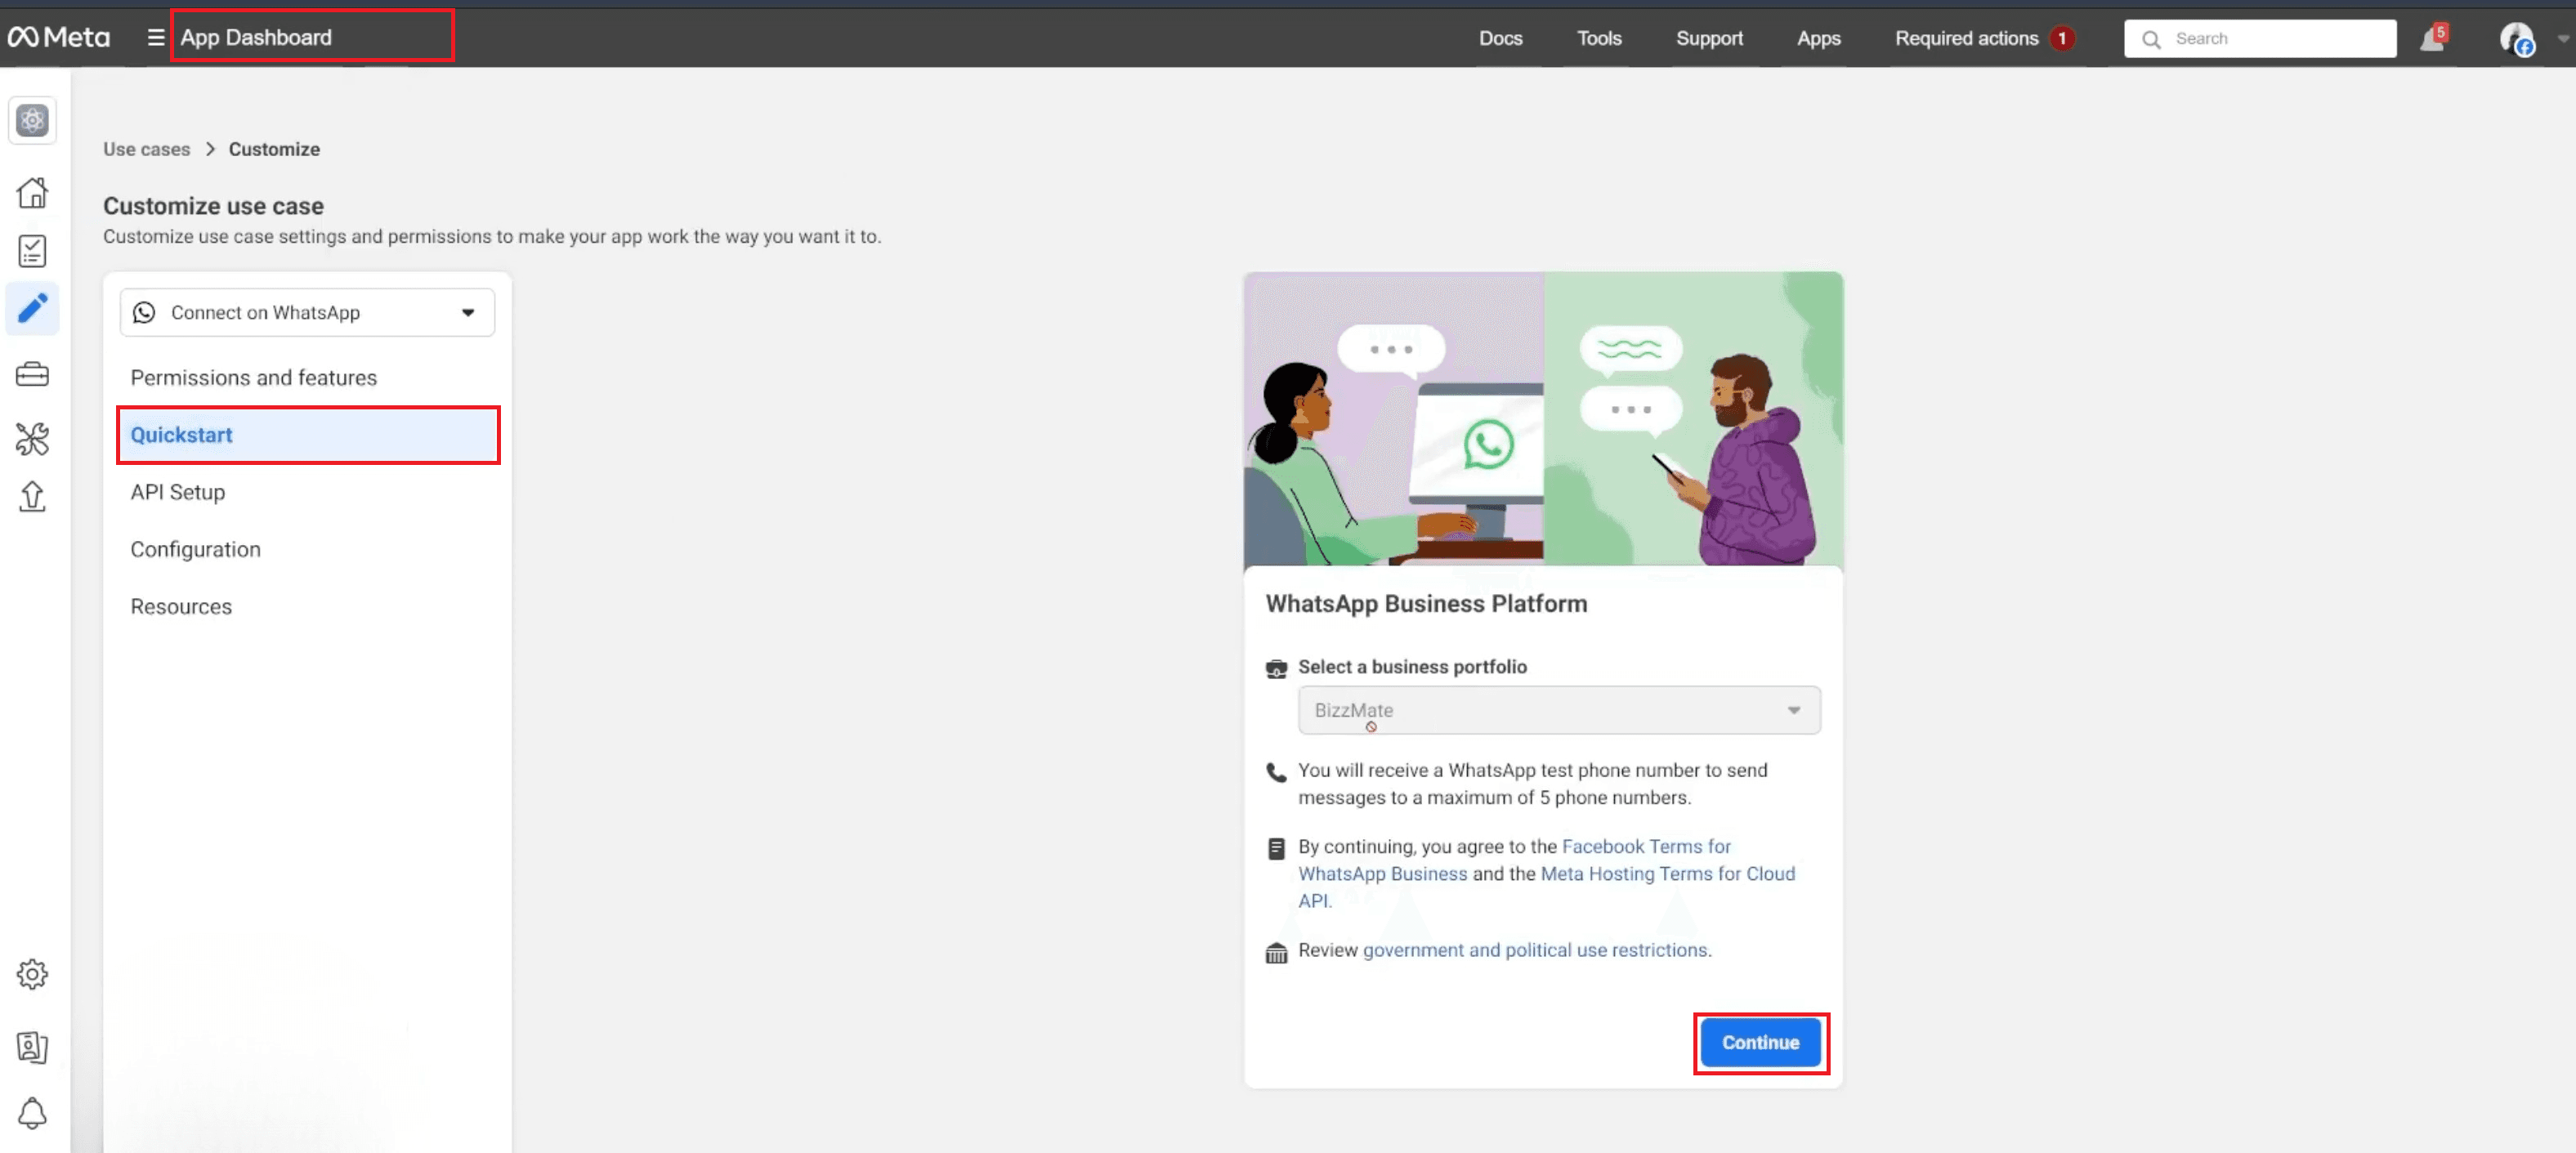
Task: Click inside the Search field in the top bar
Action: (2260, 38)
